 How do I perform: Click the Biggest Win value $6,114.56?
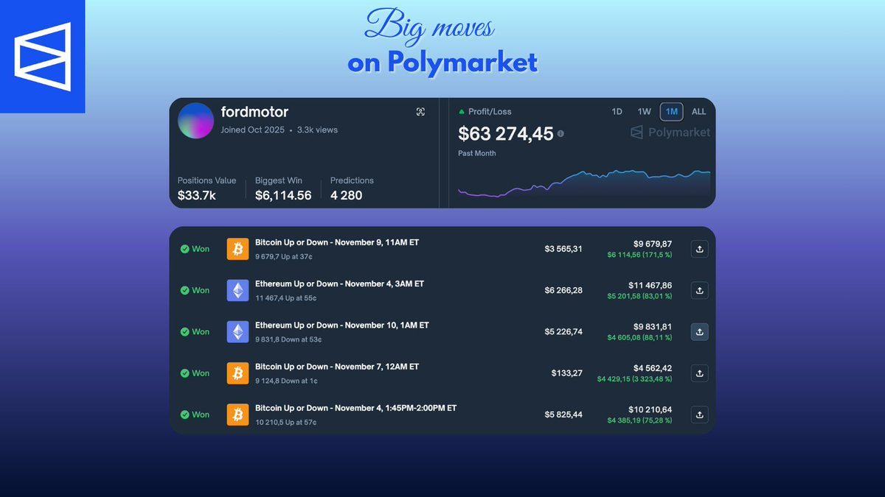283,195
